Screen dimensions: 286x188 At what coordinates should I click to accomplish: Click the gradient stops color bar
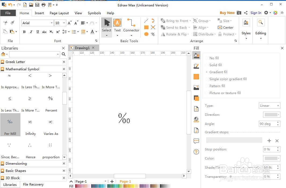point(234,140)
